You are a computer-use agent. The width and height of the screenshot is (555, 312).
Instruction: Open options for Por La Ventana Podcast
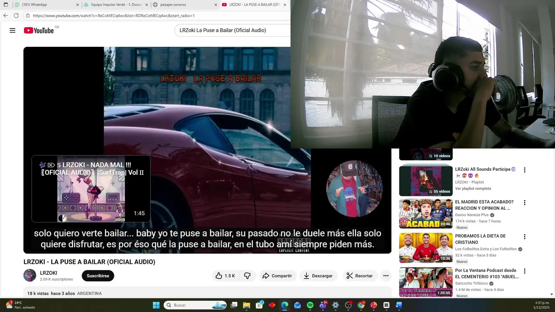[525, 271]
